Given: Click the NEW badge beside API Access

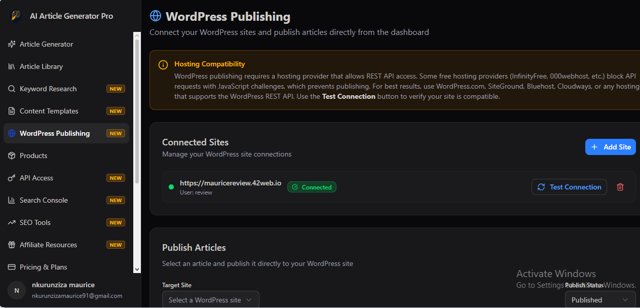Looking at the screenshot, I should [116, 178].
